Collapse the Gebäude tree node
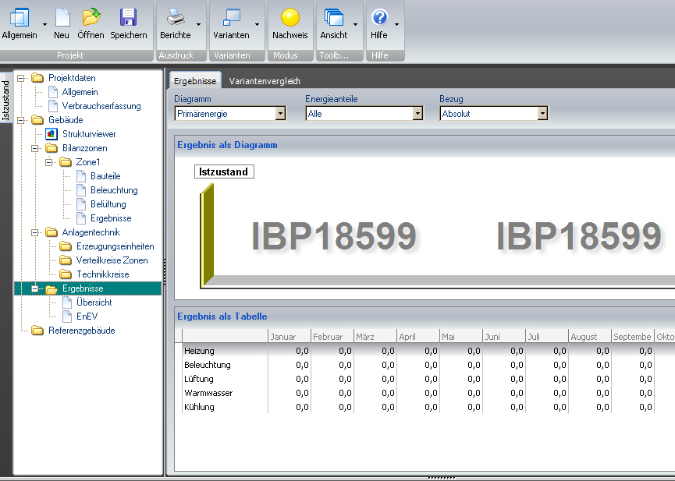 pyautogui.click(x=20, y=120)
